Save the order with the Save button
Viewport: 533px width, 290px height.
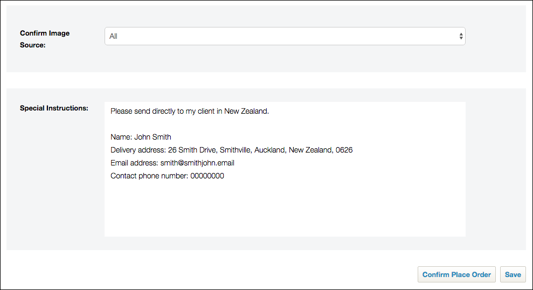click(x=513, y=274)
